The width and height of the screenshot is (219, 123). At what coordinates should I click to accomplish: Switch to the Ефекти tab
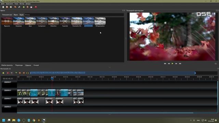(28, 65)
